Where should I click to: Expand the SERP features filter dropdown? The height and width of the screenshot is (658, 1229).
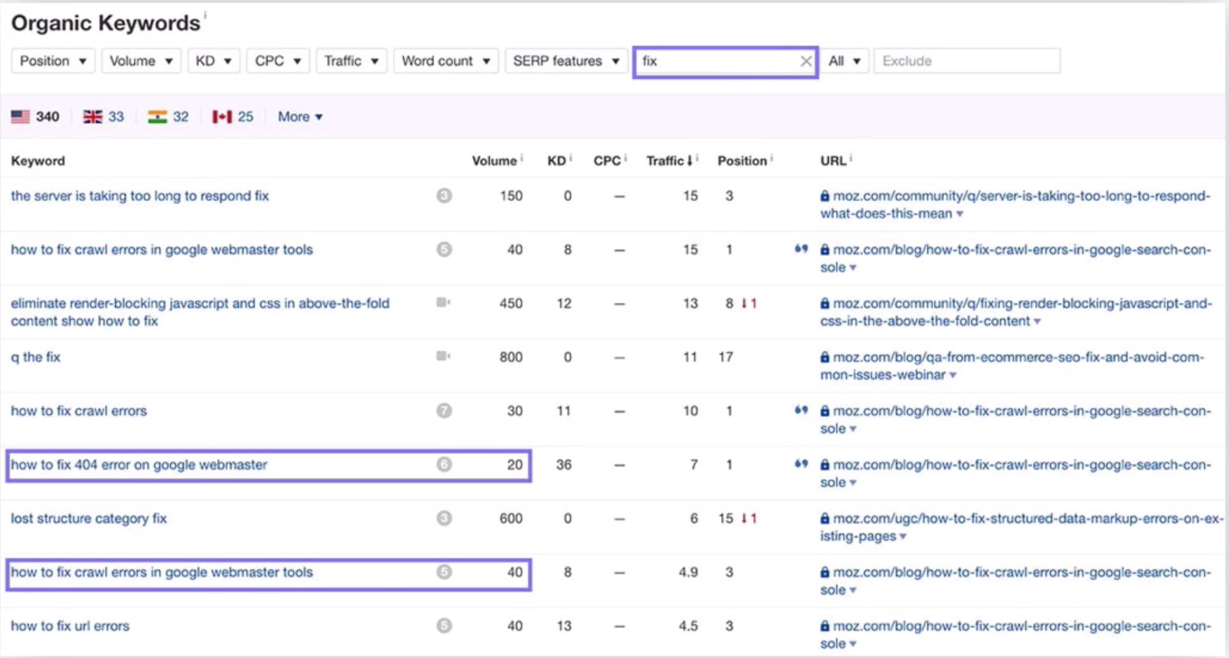(566, 61)
